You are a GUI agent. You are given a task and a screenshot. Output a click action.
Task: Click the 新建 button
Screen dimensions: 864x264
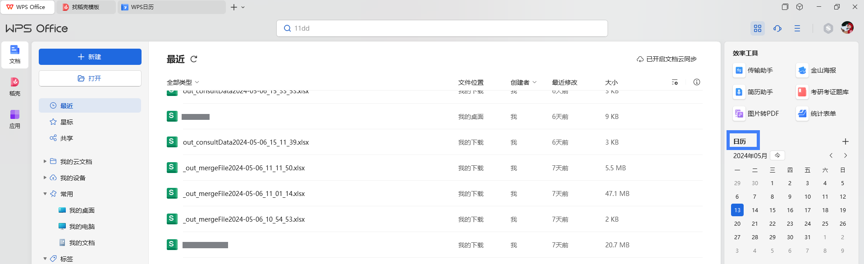90,57
